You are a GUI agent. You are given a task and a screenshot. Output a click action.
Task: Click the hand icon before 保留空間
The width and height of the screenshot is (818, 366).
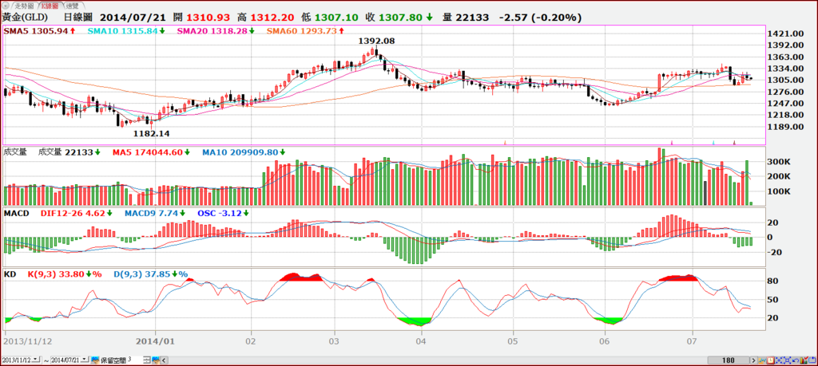tap(95, 360)
